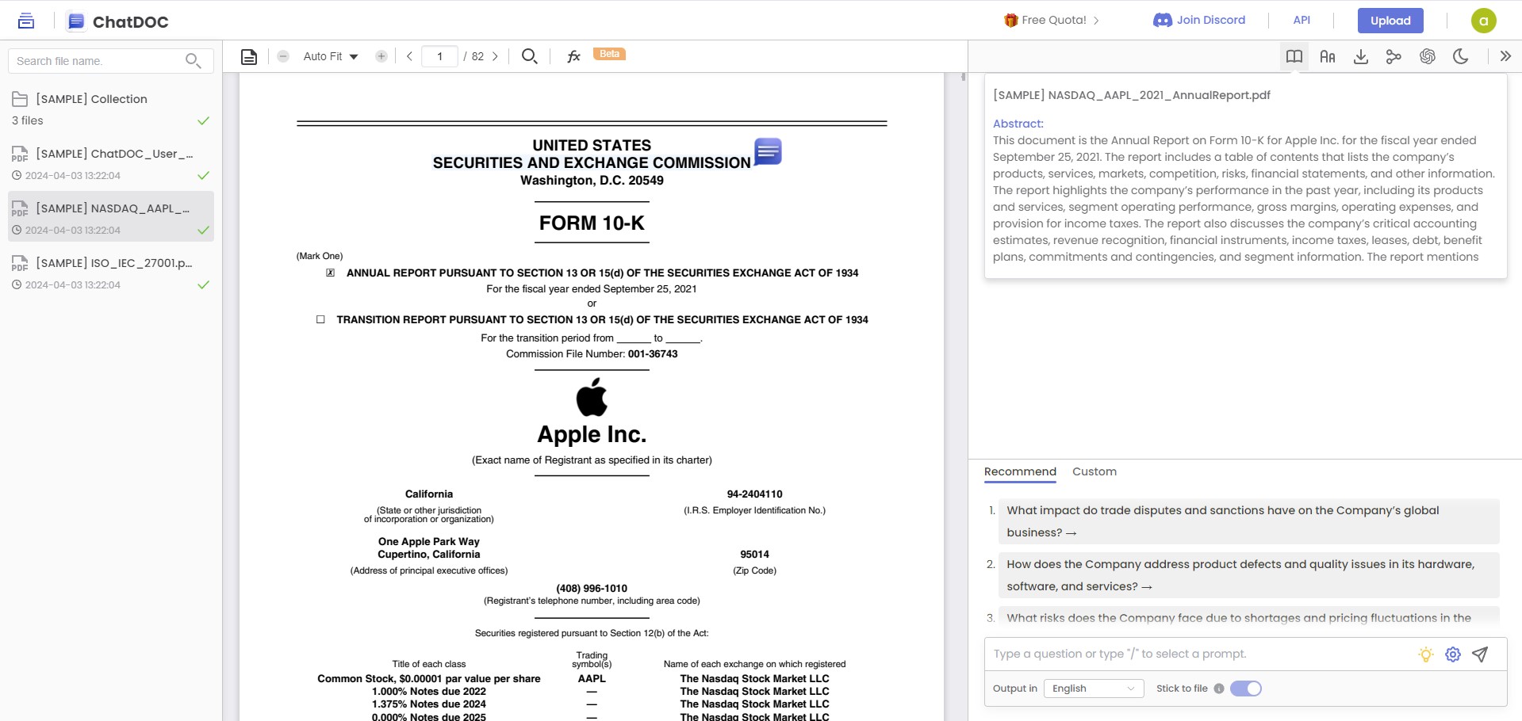Click the Apple logo in the PDF page
1522x721 pixels.
pos(592,397)
